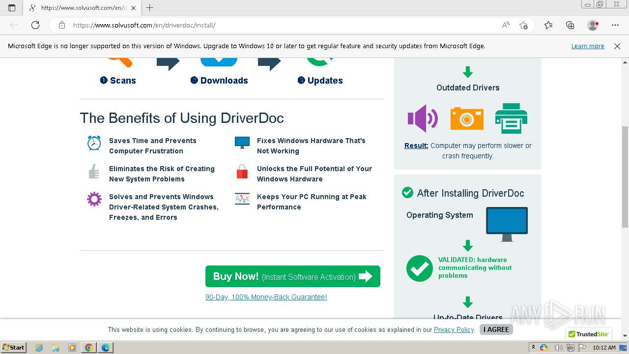This screenshot has width=629, height=354.
Task: Click 'The Benefits of Using DriverDoc' heading
Action: click(x=182, y=118)
